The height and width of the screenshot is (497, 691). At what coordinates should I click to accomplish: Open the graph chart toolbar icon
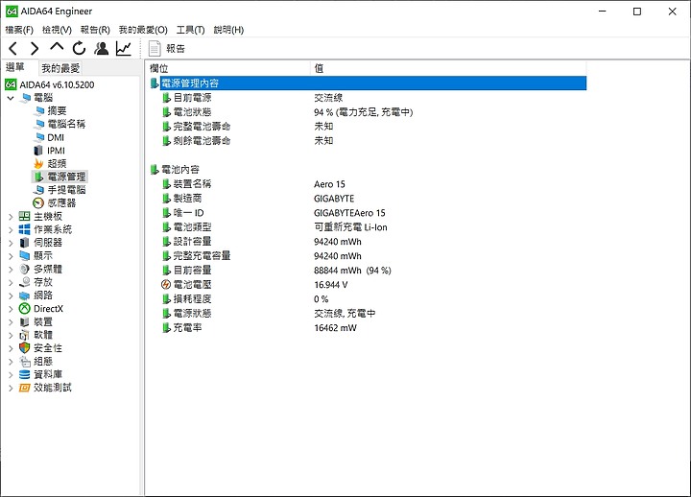(124, 48)
